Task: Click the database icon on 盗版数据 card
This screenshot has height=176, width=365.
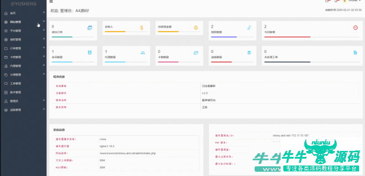Action: pos(249,53)
